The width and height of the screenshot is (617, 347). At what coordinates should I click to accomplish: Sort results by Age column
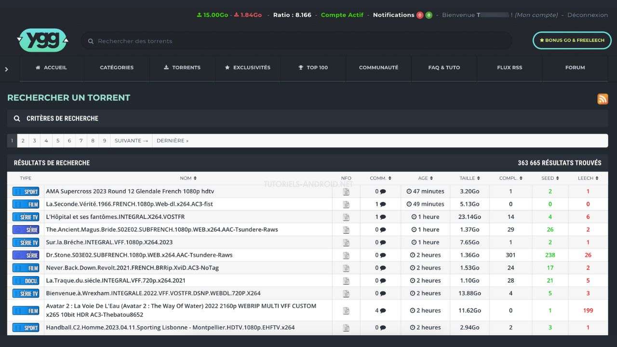[x=426, y=178]
